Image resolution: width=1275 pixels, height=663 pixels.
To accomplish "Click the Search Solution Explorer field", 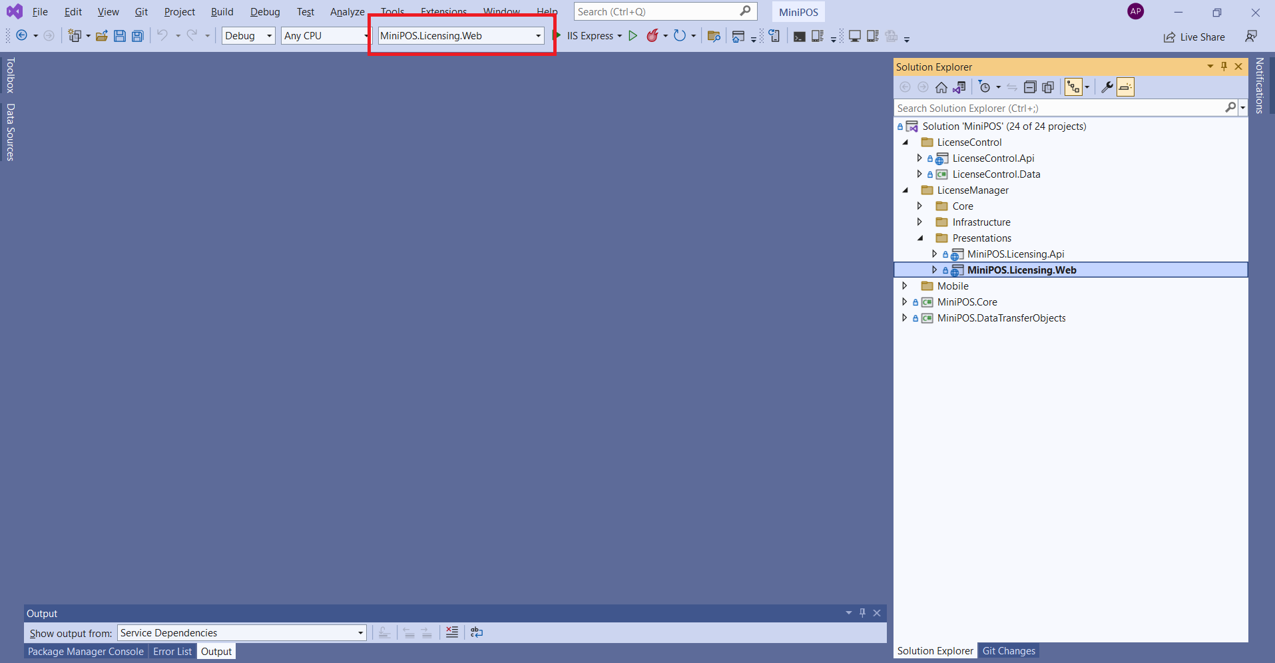I will click(1065, 108).
